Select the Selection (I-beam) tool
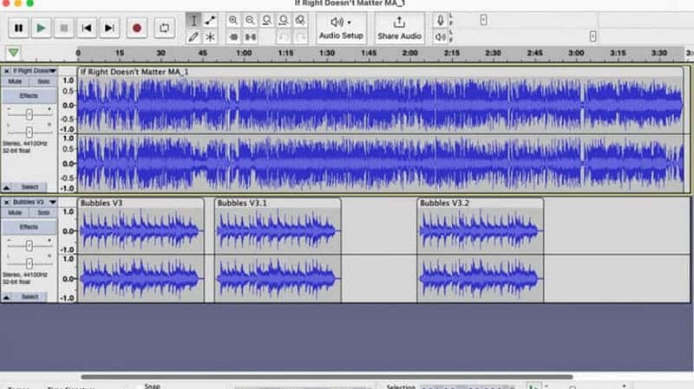This screenshot has height=389, width=694. coord(193,20)
